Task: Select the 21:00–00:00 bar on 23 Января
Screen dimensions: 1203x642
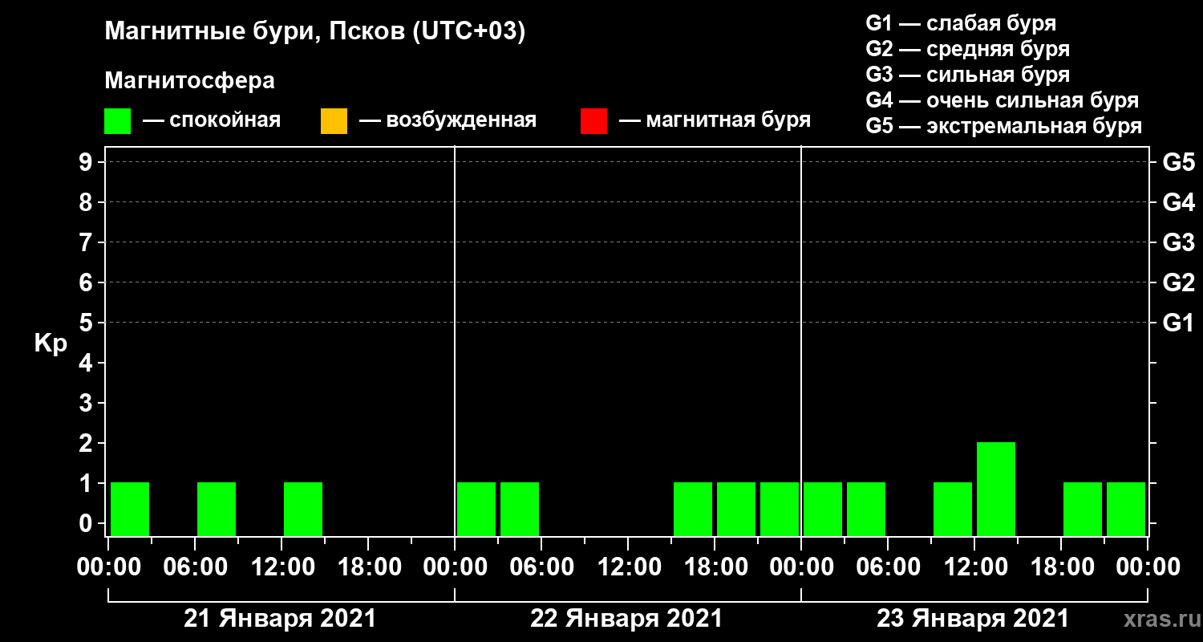Action: pos(1126,509)
